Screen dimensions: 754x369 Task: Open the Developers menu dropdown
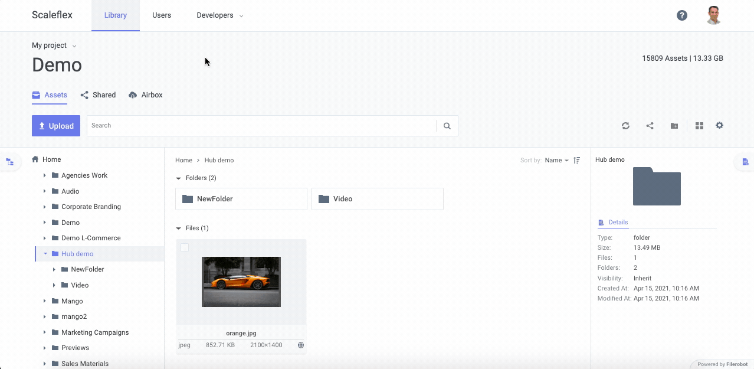(x=220, y=15)
